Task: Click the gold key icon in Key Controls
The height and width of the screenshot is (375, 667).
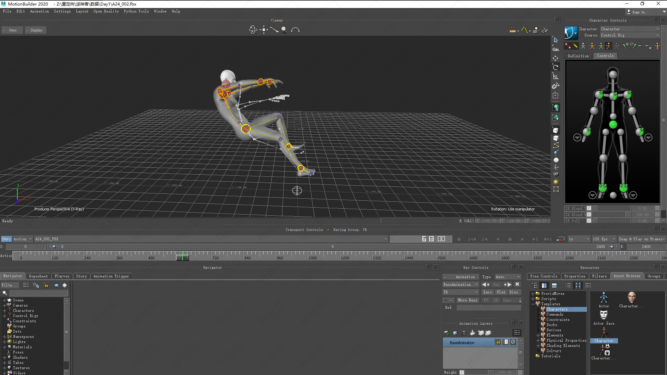Action: [448, 300]
